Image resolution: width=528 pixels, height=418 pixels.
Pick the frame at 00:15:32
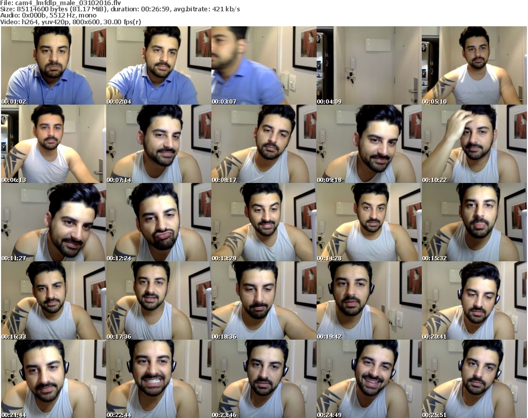click(474, 222)
